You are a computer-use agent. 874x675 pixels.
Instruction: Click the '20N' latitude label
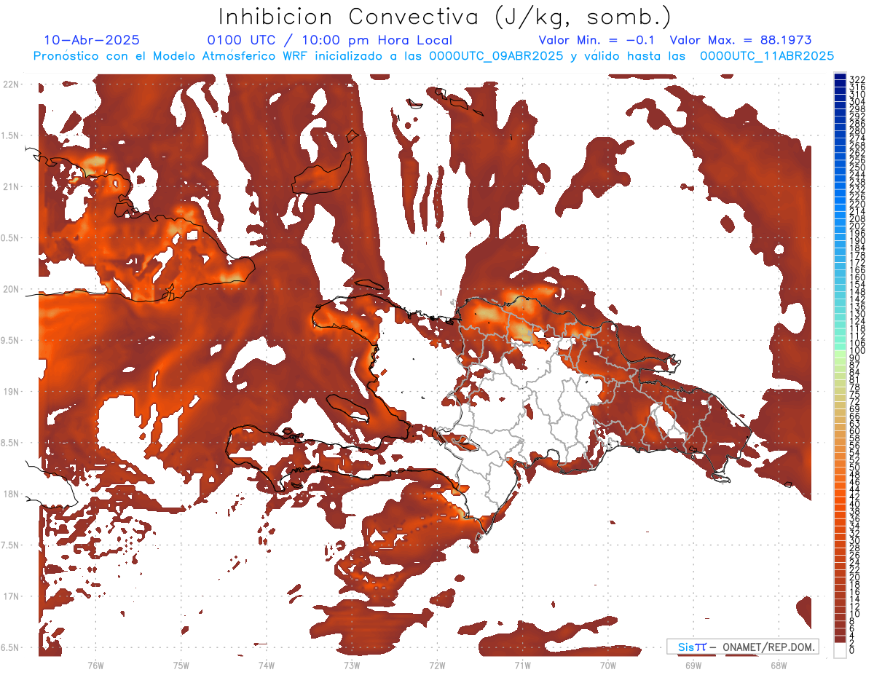click(11, 289)
